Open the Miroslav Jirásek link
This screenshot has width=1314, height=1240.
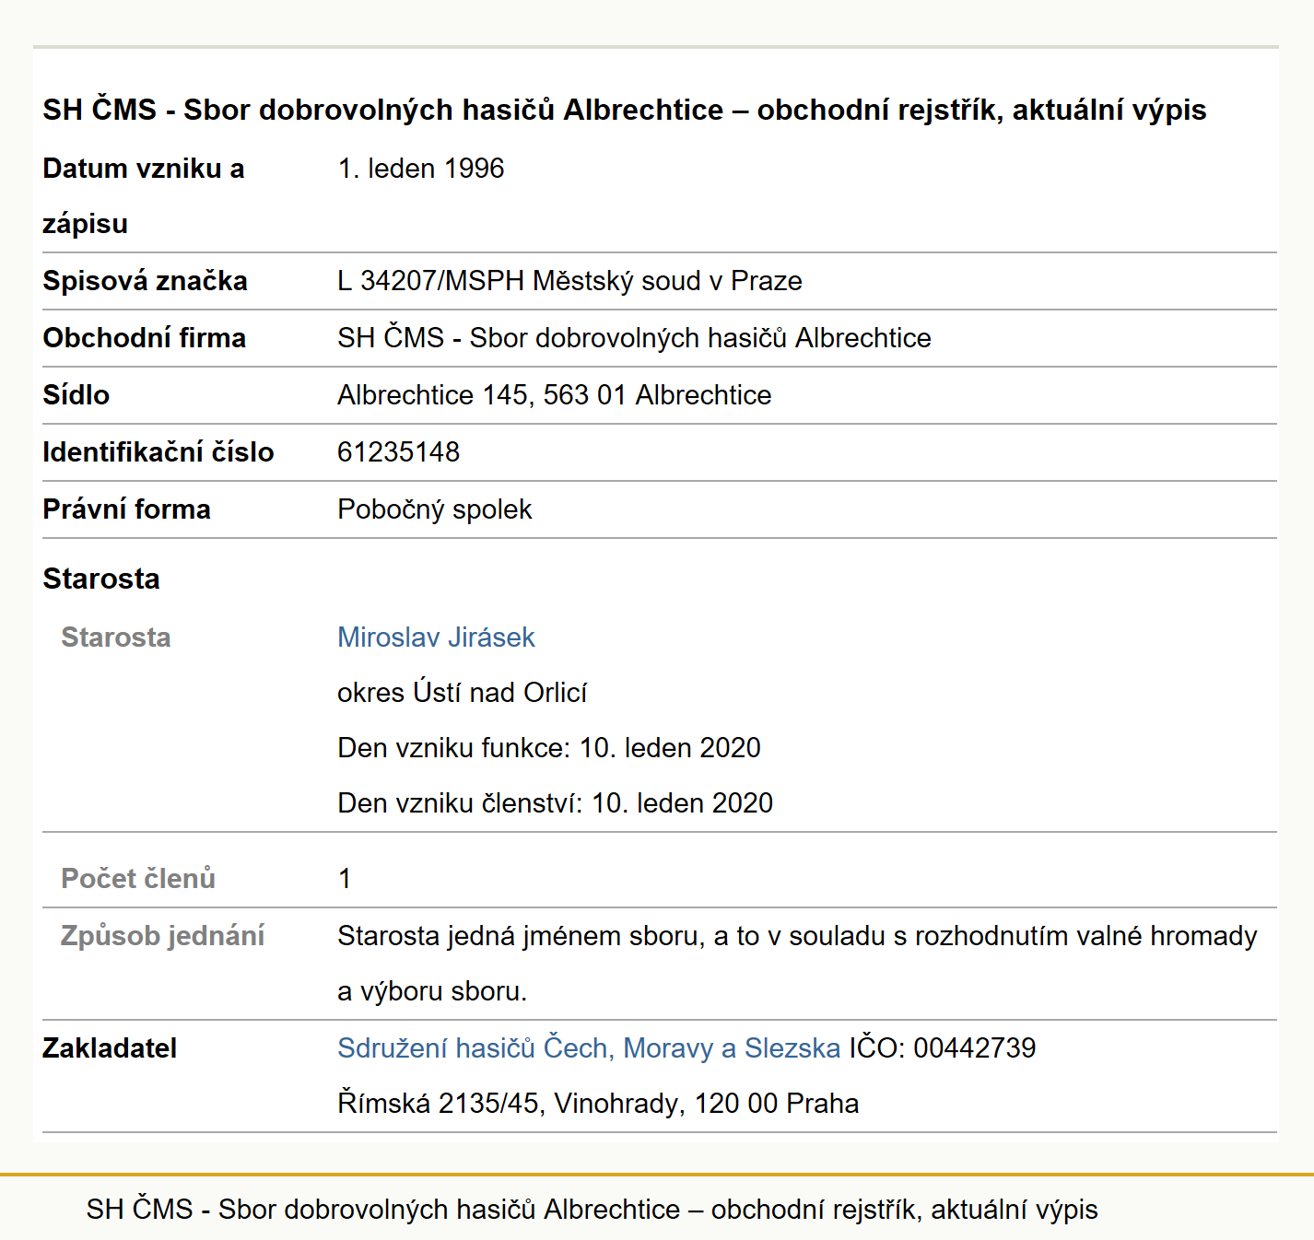(436, 638)
